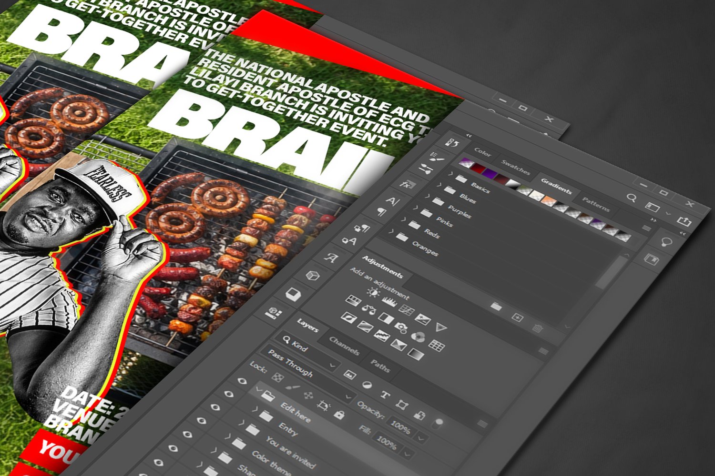Image resolution: width=715 pixels, height=476 pixels.
Task: Toggle lock all padlock icon
Action: (339, 414)
